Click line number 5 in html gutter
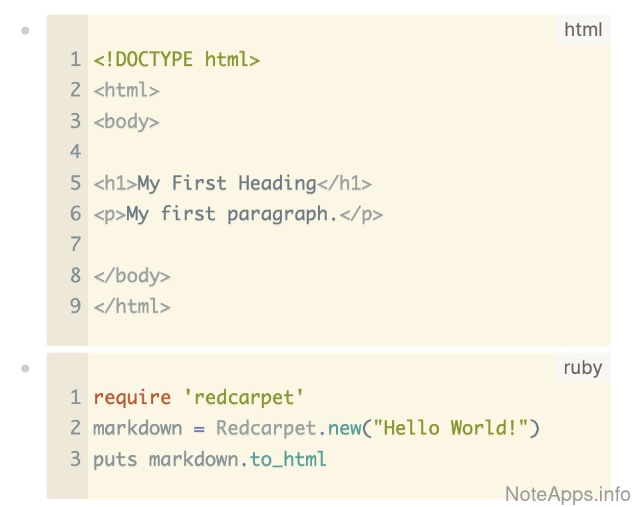The height and width of the screenshot is (507, 632). (x=75, y=183)
